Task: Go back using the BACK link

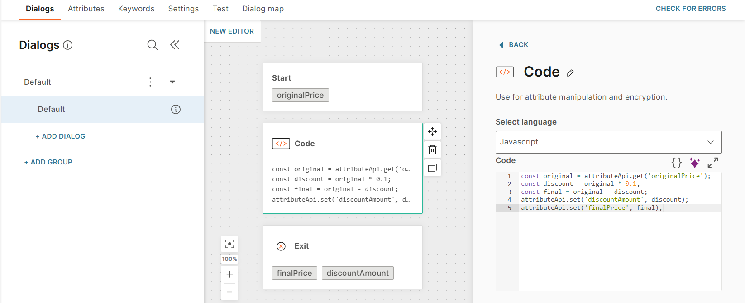Action: tap(514, 45)
